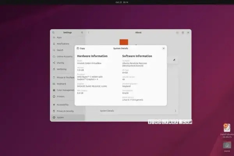Click the Privacy & Security lock icon
234x156 pixels.
[x=54, y=111]
